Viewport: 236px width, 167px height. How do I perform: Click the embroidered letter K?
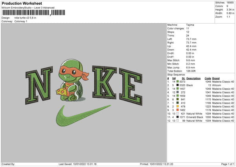point(105,83)
